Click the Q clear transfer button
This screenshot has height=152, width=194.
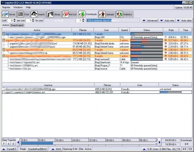(x=13, y=144)
